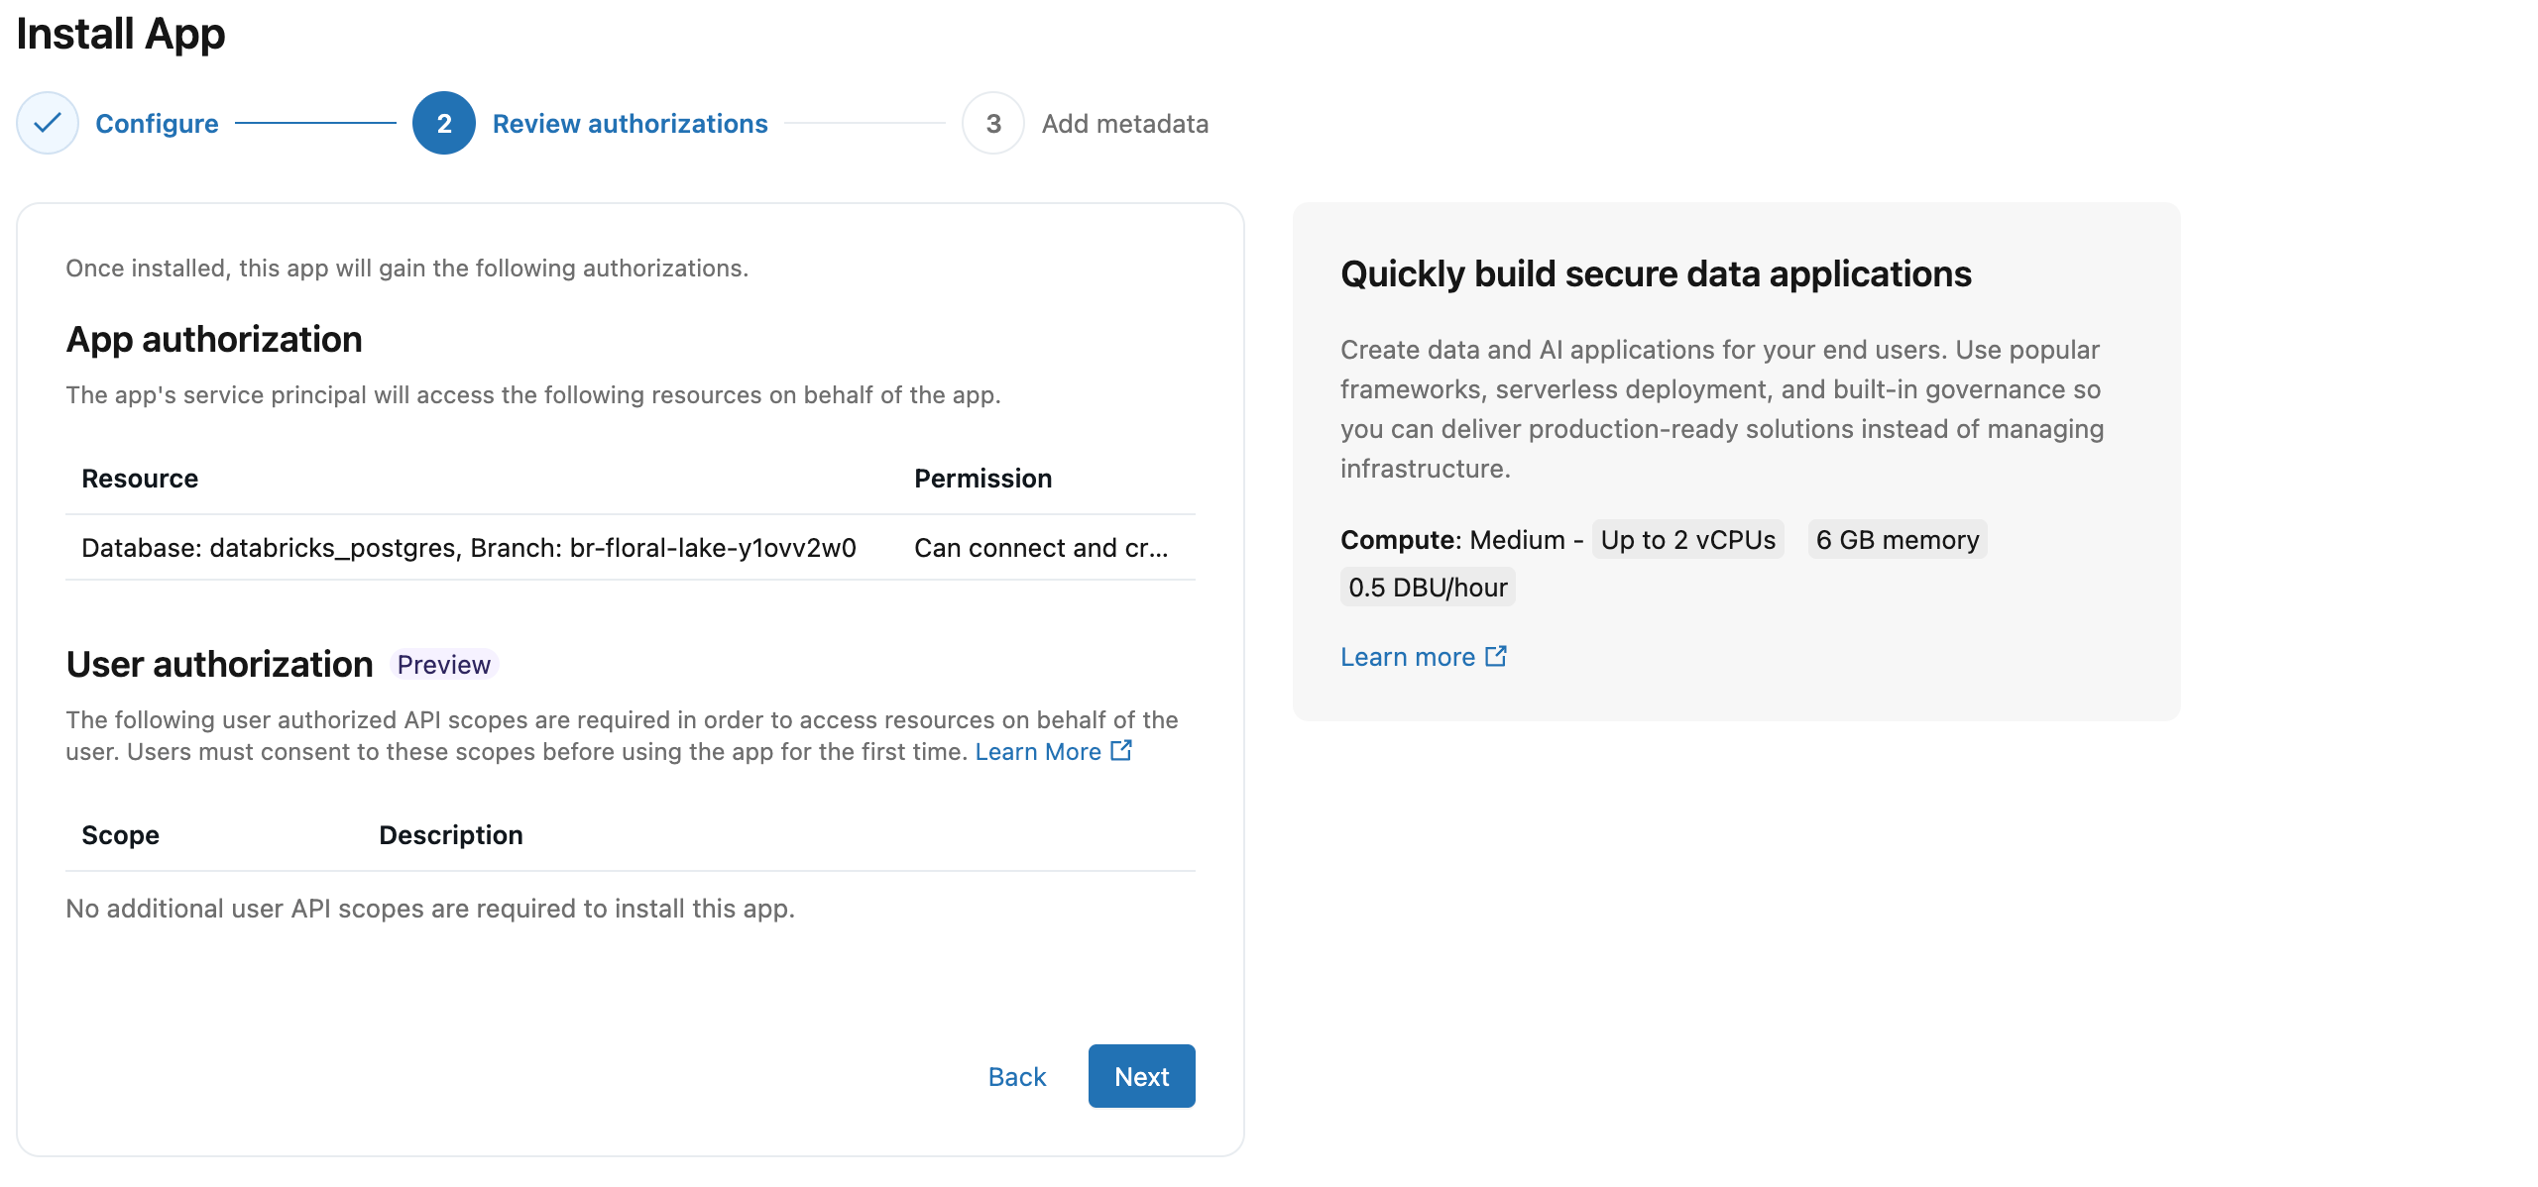Click the Preview badge next to User authorization
Screen dimensions: 2538x1187
443,664
